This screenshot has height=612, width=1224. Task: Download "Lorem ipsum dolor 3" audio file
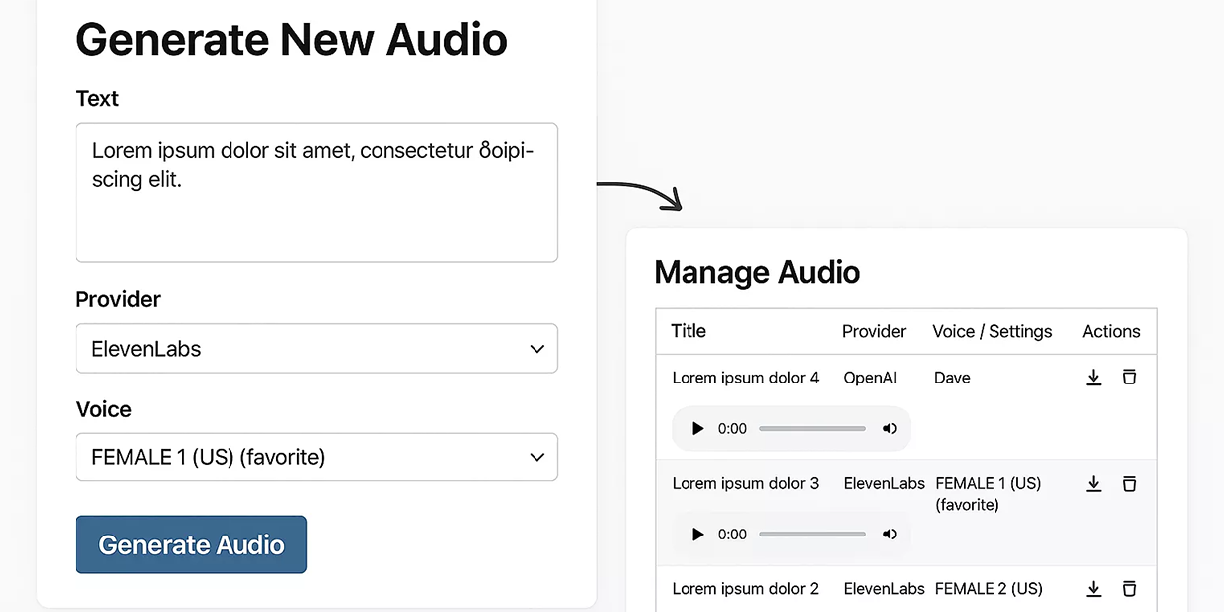(x=1094, y=483)
